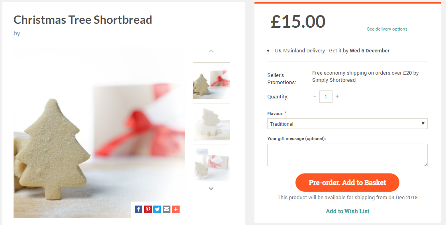The height and width of the screenshot is (225, 446).
Task: Focus the gift message text box
Action: tap(347, 155)
